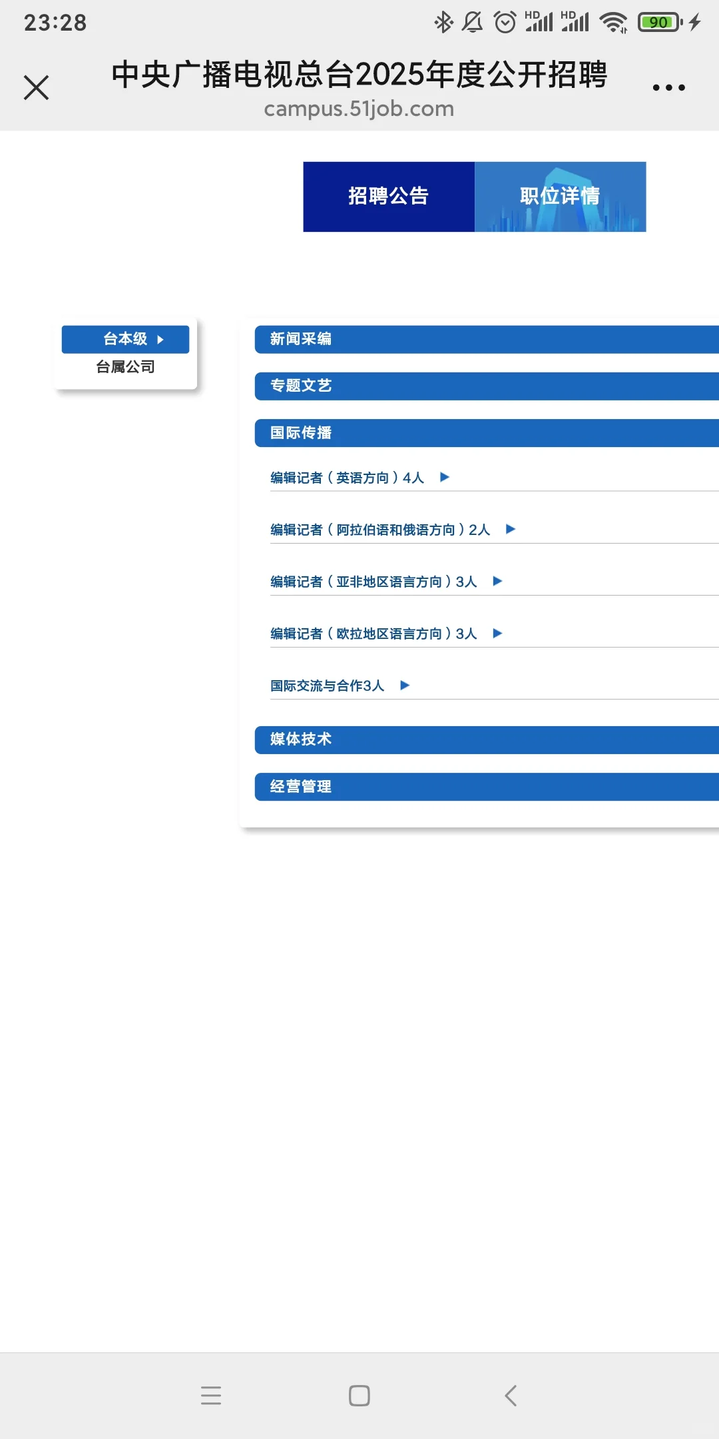Image resolution: width=719 pixels, height=1439 pixels.
Task: Click arrow next to 国际交流与合作3人
Action: 405,685
